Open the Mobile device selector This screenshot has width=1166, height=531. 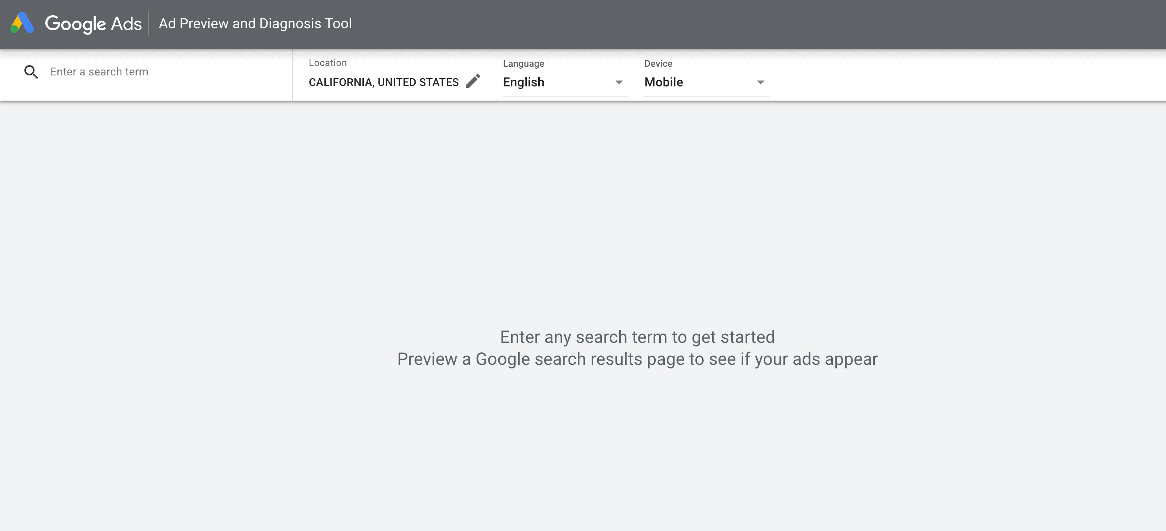point(664,82)
